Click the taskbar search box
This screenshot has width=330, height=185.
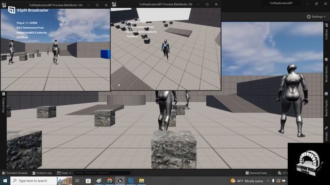41,180
